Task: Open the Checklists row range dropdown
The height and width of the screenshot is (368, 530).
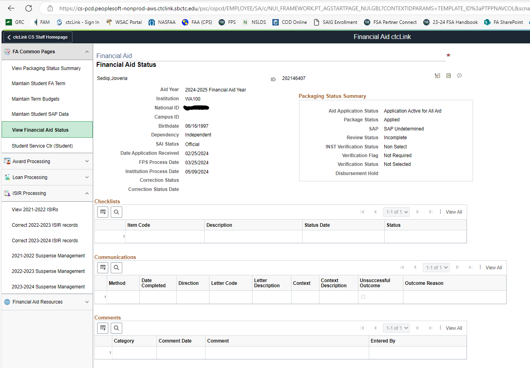Action: click(396, 212)
